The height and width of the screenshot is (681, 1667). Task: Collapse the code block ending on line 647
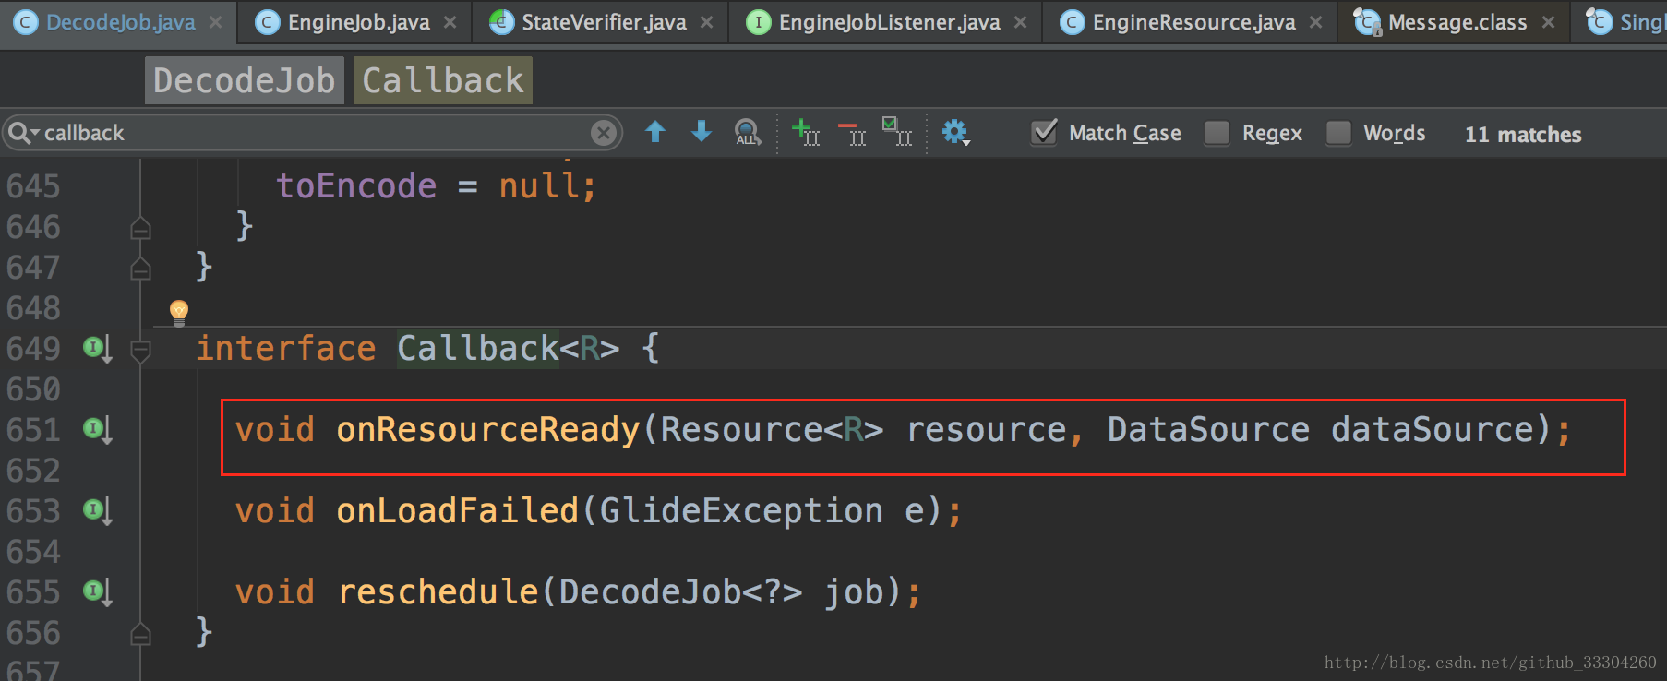tap(140, 269)
